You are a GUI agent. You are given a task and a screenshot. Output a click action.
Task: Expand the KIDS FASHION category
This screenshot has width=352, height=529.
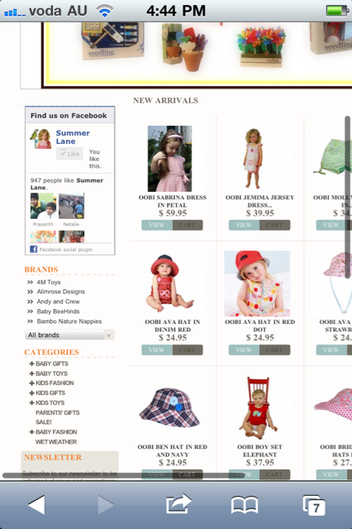click(51, 383)
